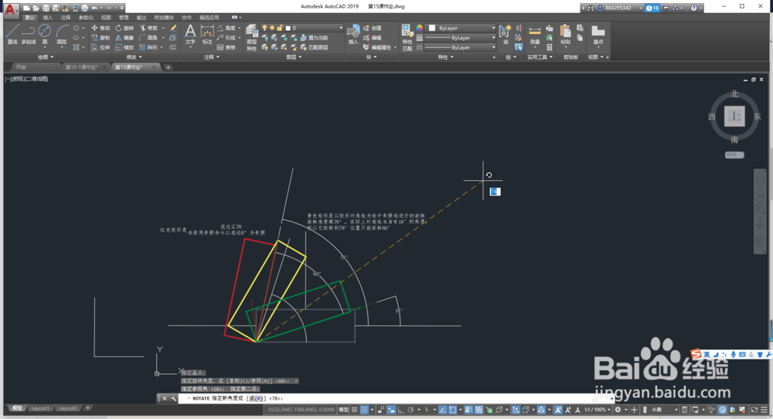This screenshot has width=773, height=419.
Task: Click the ViewCube top (上) face
Action: point(734,116)
